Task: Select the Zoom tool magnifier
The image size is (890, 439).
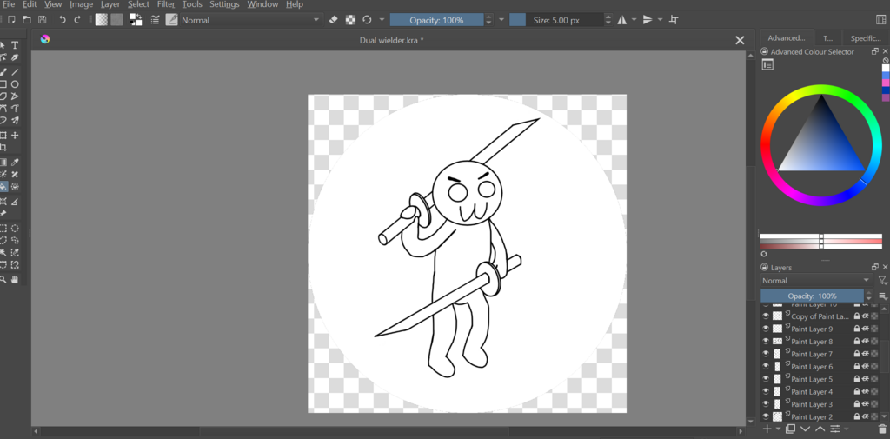Action: (x=3, y=280)
